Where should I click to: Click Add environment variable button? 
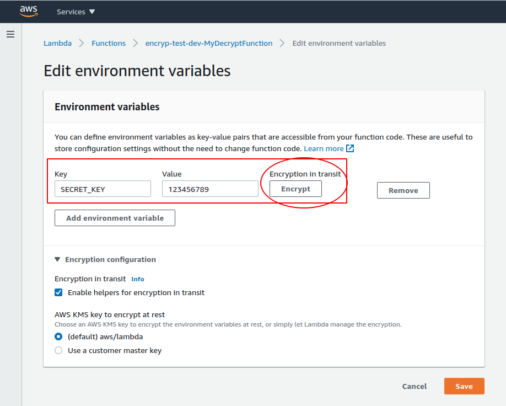[x=115, y=218]
